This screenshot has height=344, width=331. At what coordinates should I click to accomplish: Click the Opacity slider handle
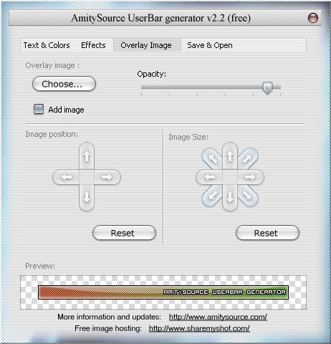[x=267, y=88]
